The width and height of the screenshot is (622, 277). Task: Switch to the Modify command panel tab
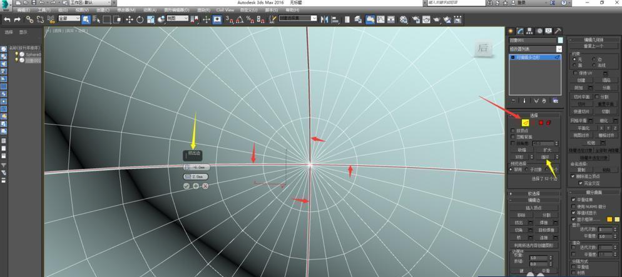click(520, 31)
